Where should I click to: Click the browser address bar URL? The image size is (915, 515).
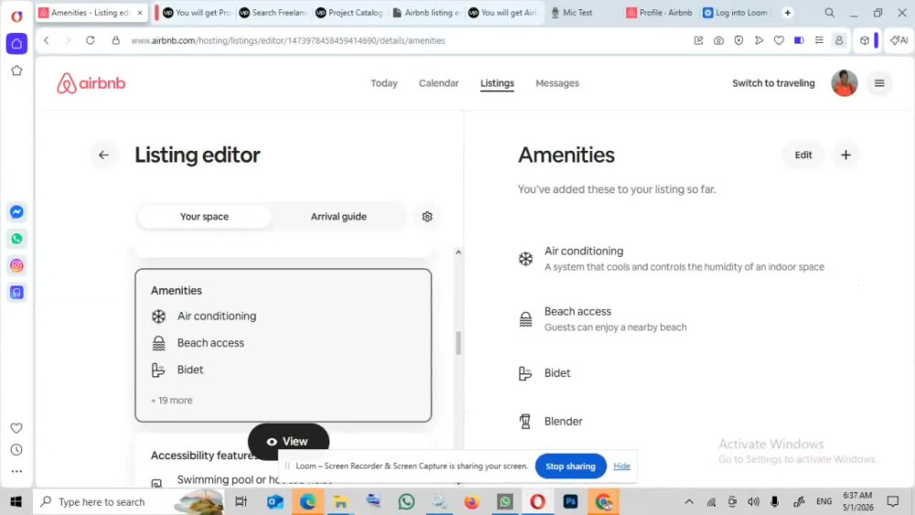(x=287, y=40)
